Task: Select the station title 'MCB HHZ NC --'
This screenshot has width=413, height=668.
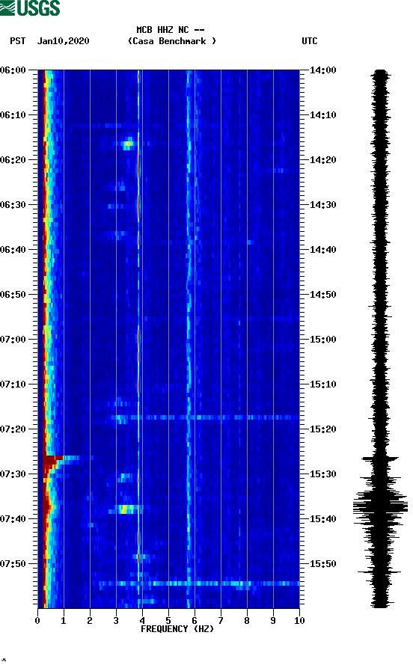Action: 171,30
